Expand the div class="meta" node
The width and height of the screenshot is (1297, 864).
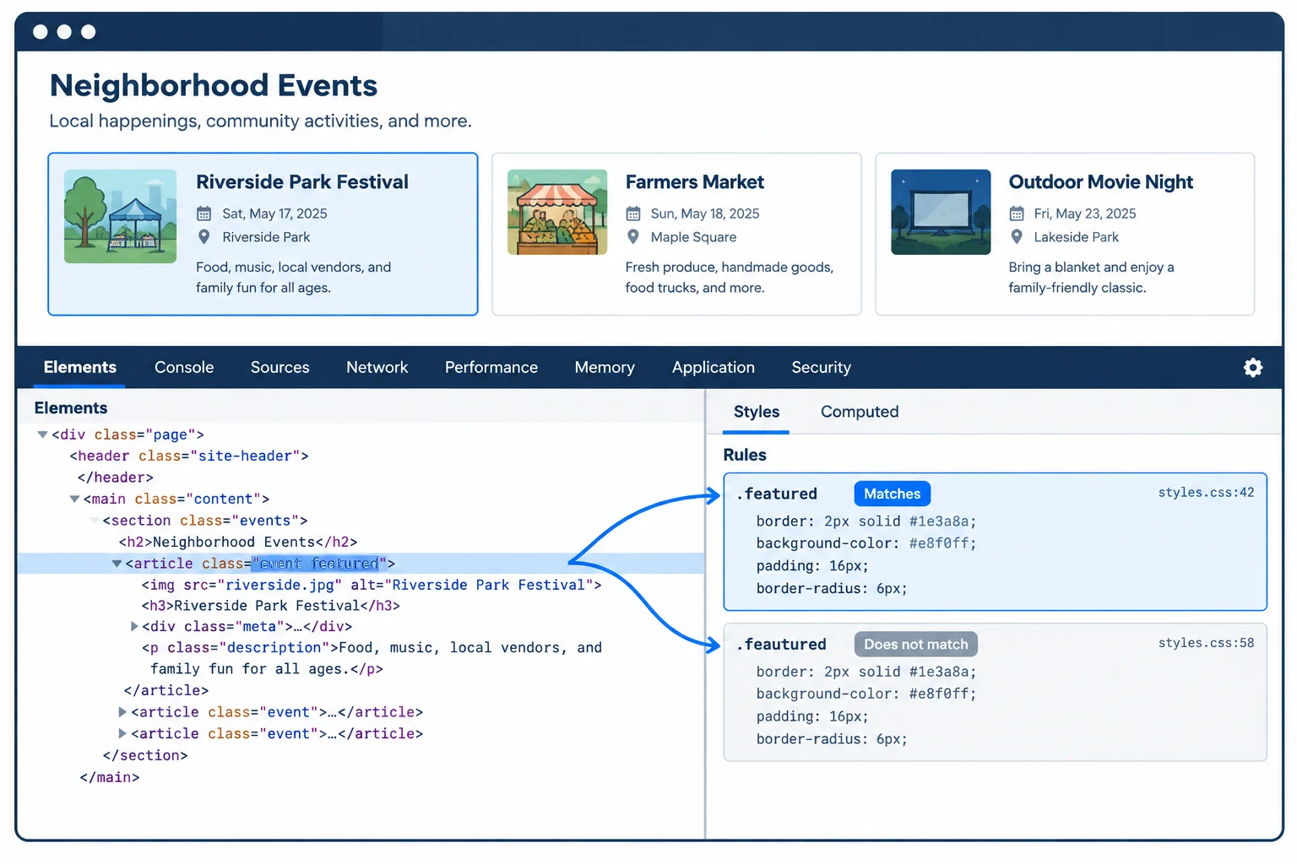[x=134, y=626]
